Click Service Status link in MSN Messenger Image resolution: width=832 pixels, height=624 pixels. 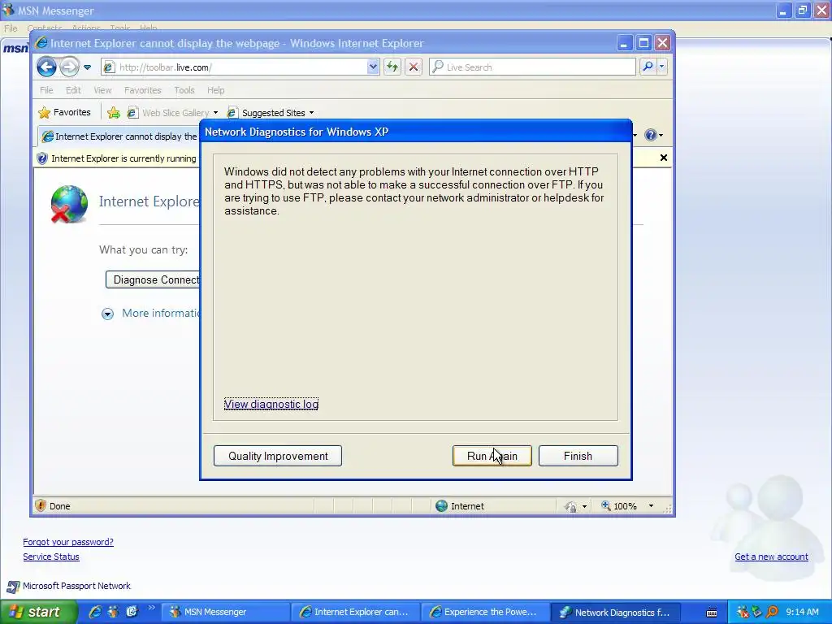pyautogui.click(x=51, y=557)
